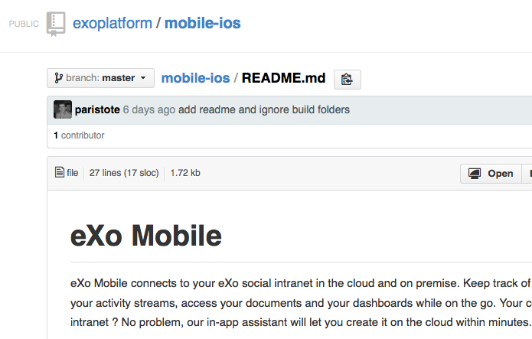This screenshot has height=339, width=532.
Task: Copy file path with clipboard icon
Action: (347, 80)
